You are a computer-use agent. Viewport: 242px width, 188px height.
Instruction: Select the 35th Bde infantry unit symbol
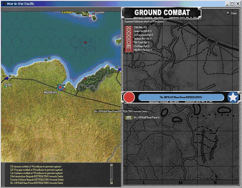coord(128,28)
